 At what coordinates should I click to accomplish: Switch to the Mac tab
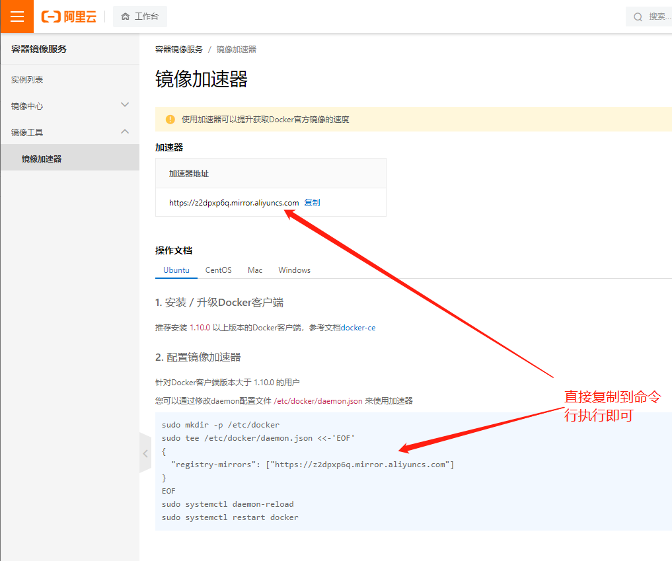click(x=255, y=270)
